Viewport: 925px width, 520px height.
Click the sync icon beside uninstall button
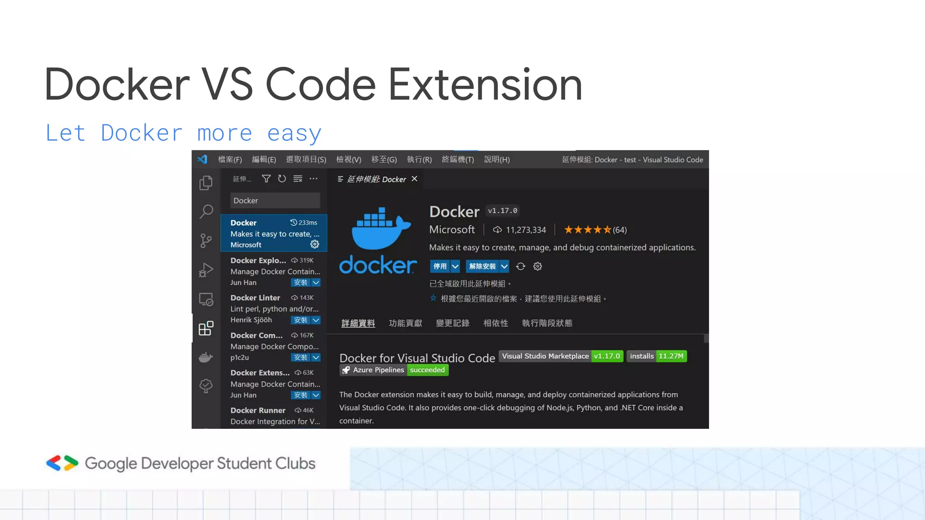[521, 266]
